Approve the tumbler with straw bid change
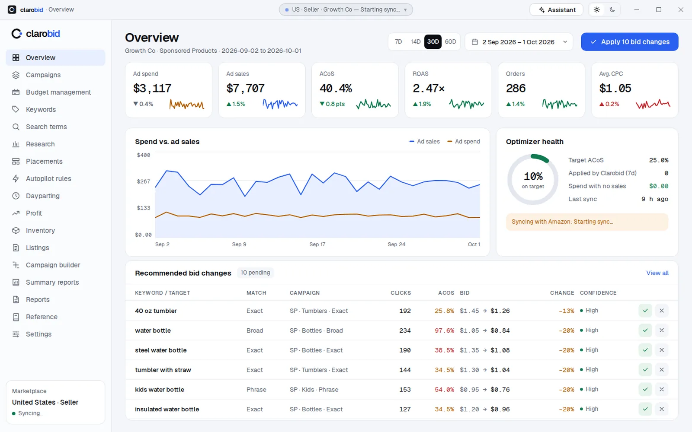Image resolution: width=692 pixels, height=432 pixels. pyautogui.click(x=645, y=370)
